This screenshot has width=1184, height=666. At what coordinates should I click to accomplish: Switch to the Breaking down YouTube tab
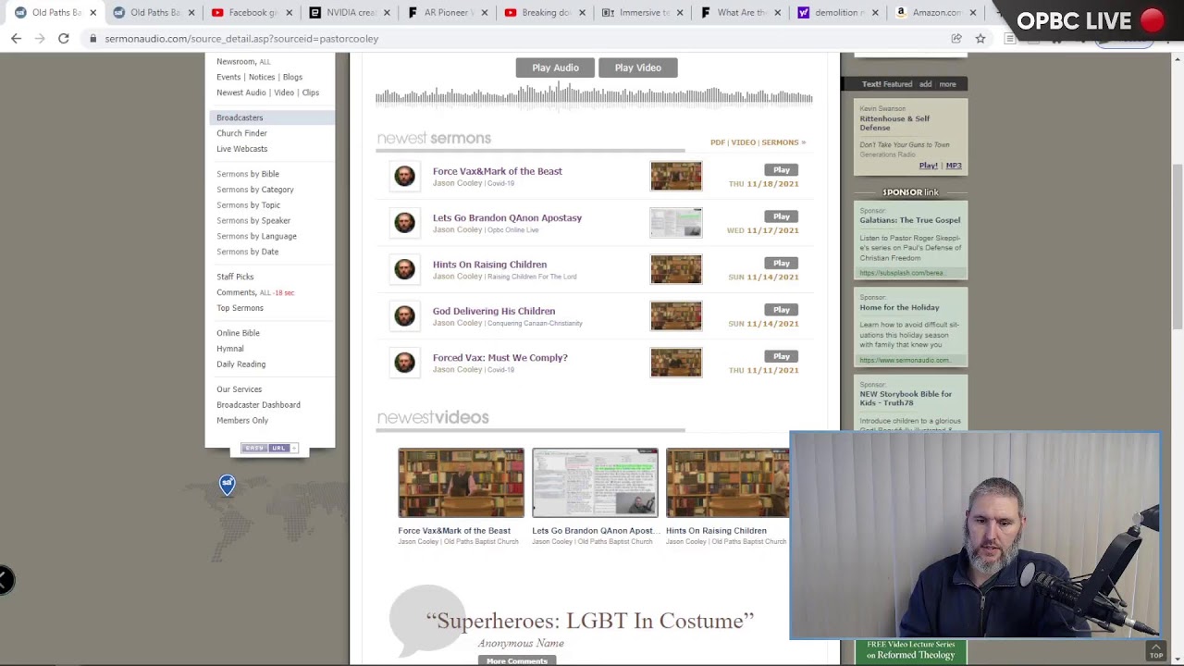(x=547, y=13)
